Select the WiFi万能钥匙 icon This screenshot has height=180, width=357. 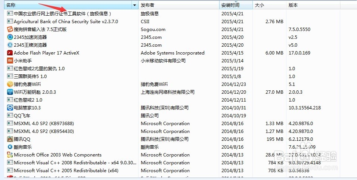[10, 92]
